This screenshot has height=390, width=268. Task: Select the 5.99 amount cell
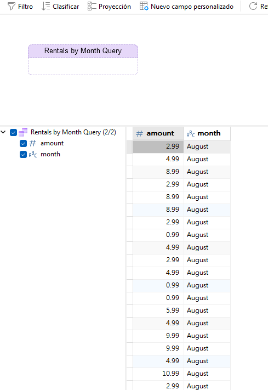158,310
